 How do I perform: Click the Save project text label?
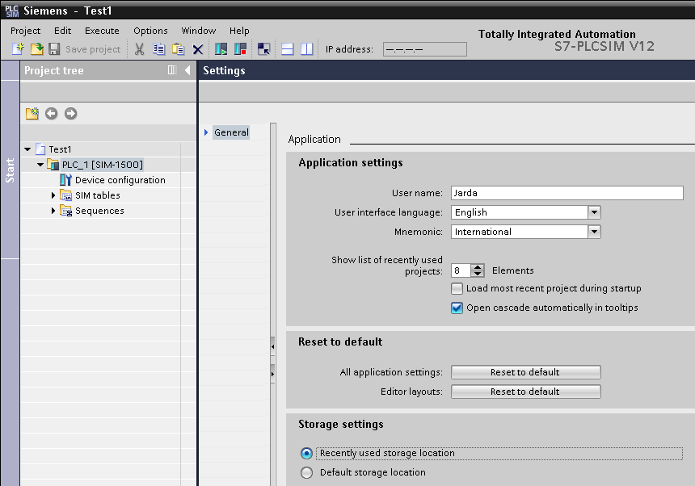93,49
